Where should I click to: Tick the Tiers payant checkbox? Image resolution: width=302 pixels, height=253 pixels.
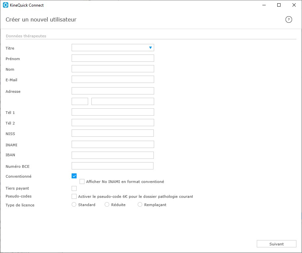click(74, 188)
